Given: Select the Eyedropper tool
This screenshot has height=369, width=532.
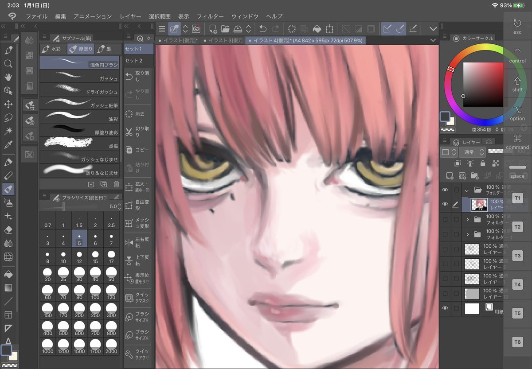Looking at the screenshot, I should [8, 145].
